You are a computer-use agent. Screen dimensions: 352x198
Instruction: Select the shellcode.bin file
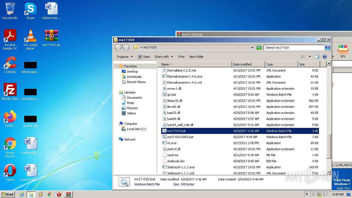pos(240,161)
